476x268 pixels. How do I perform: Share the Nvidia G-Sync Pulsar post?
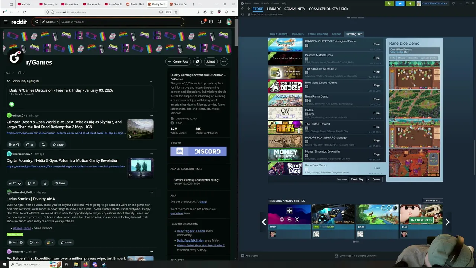[x=59, y=183]
